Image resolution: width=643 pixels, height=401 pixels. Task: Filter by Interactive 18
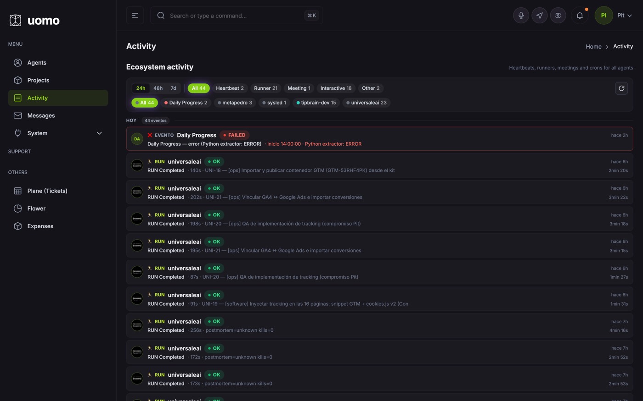pyautogui.click(x=336, y=88)
